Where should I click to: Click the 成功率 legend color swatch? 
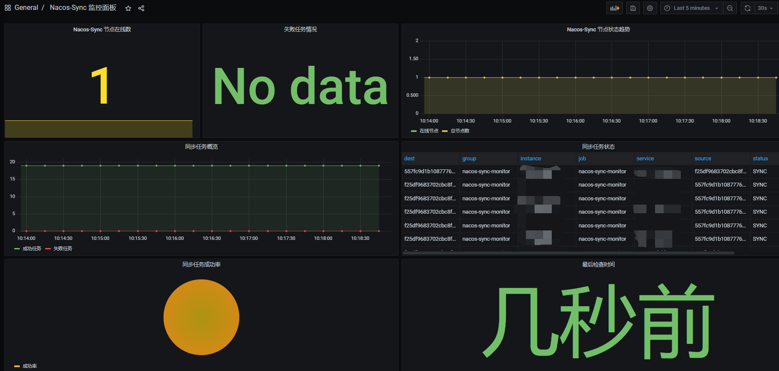tap(17, 366)
